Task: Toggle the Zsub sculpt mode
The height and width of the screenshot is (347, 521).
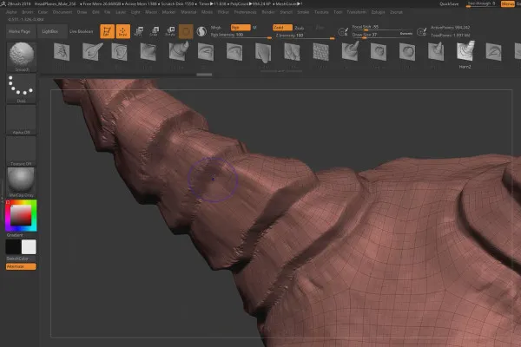Action: [x=300, y=28]
